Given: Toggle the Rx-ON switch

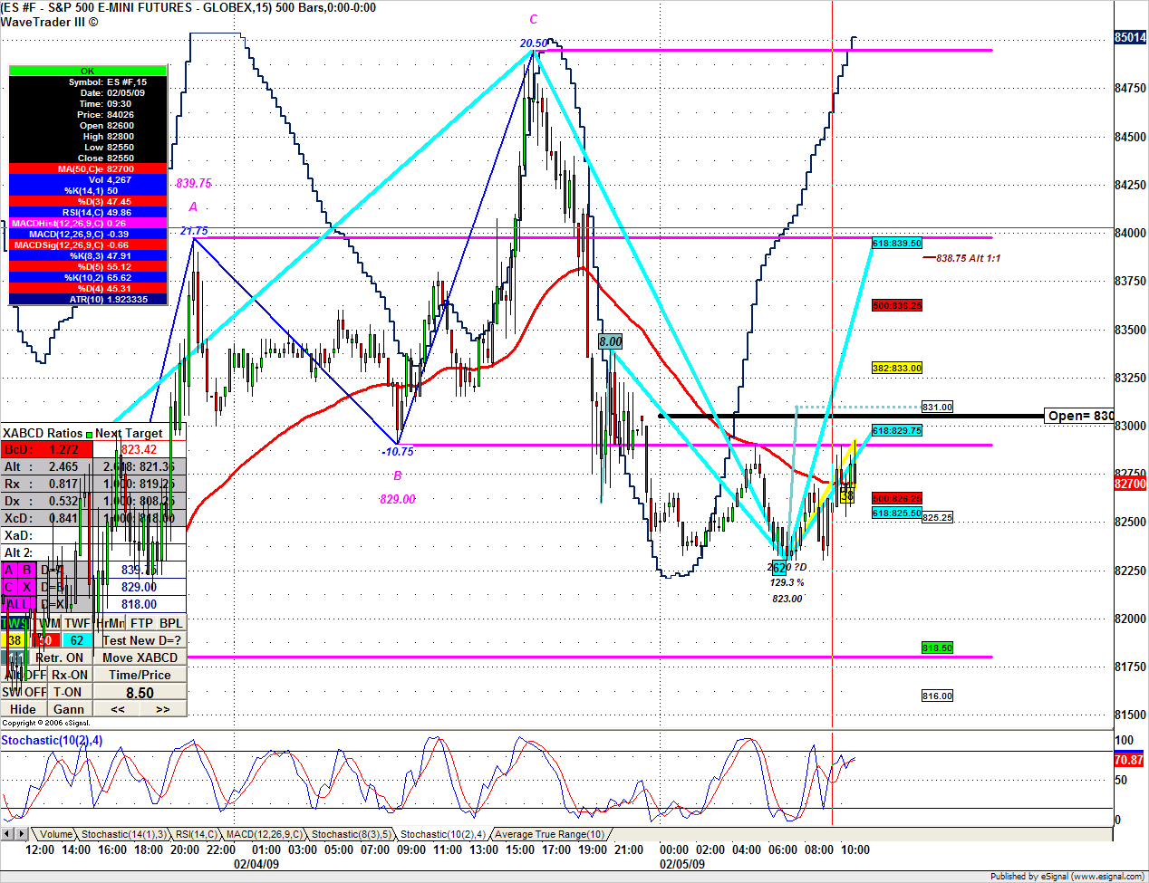Looking at the screenshot, I should click(70, 675).
